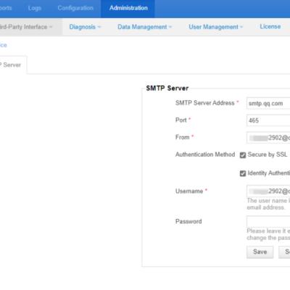Open the Administration tab
This screenshot has width=290, height=290.
[128, 9]
